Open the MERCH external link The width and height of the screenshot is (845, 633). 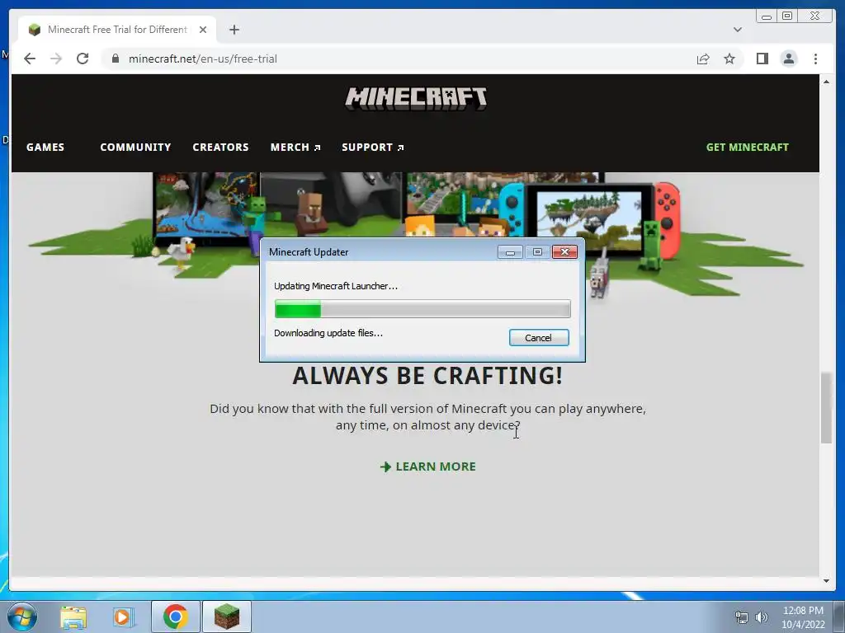pyautogui.click(x=295, y=147)
